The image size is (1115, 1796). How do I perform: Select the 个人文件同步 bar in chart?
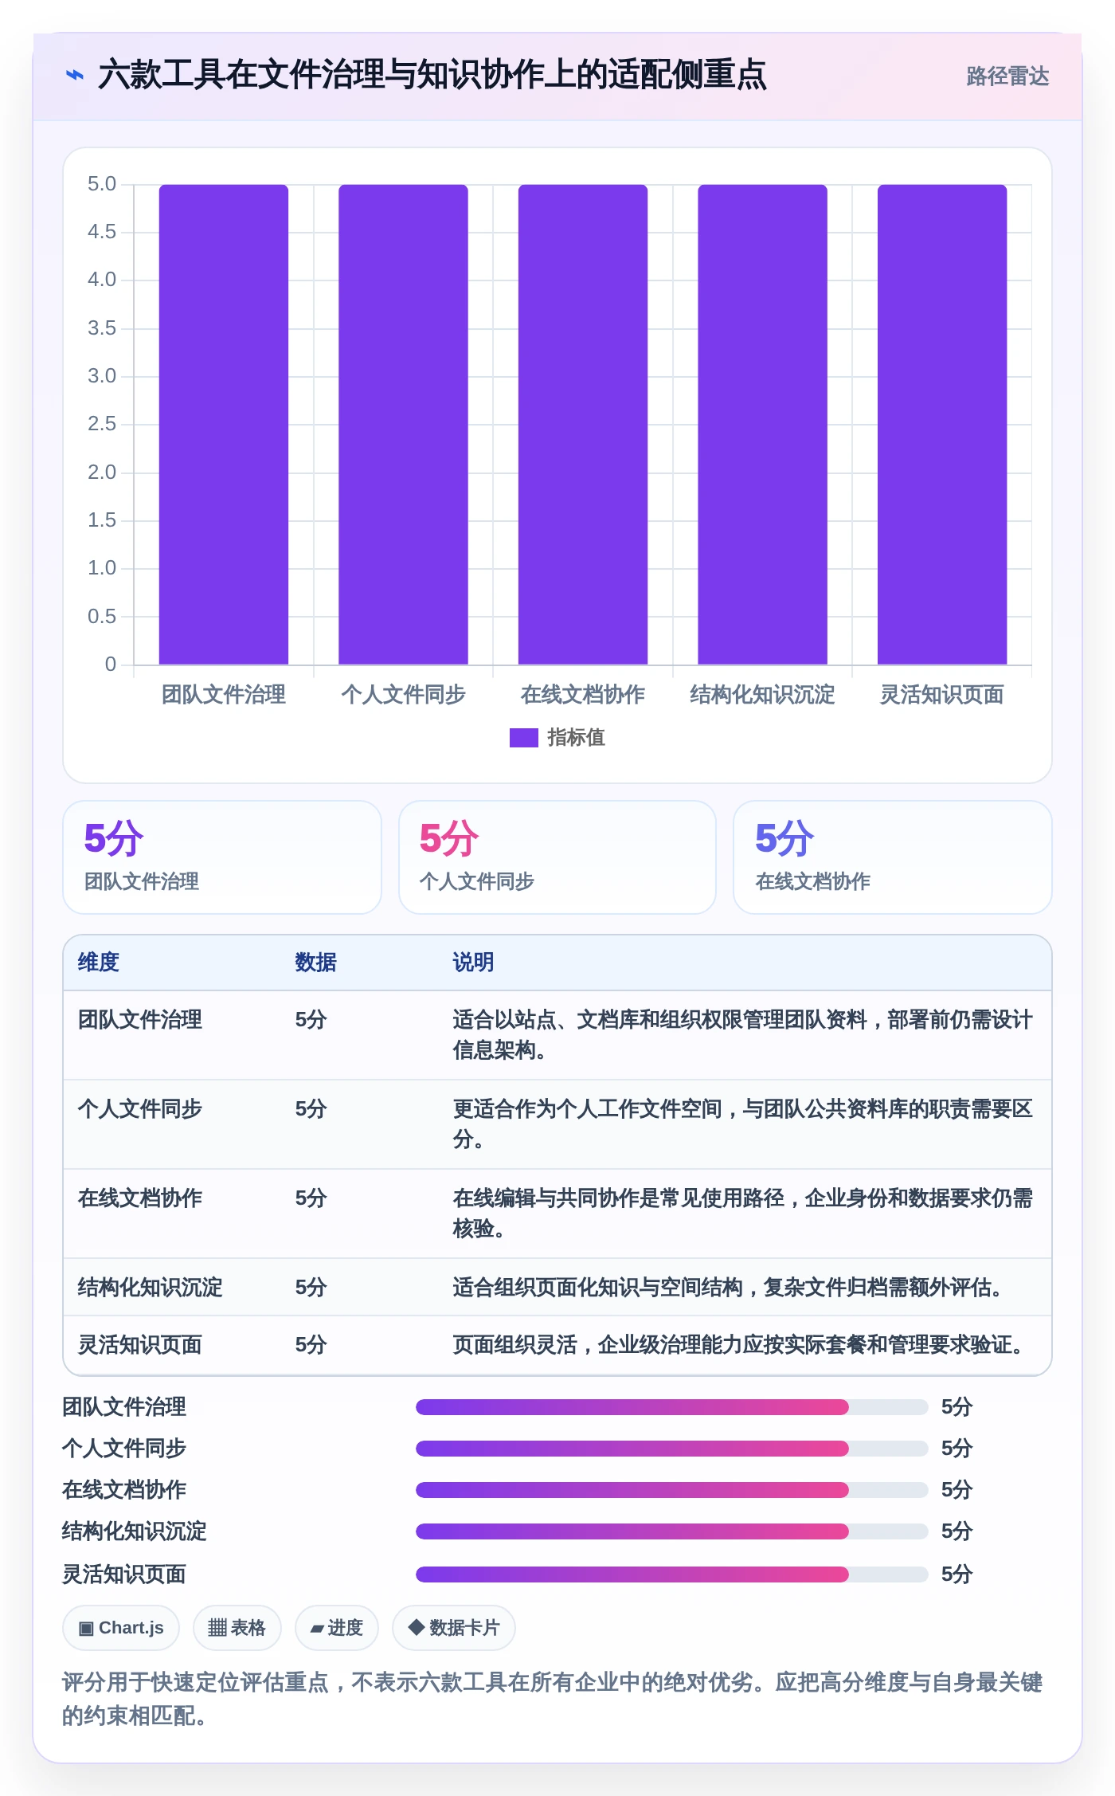click(x=403, y=424)
